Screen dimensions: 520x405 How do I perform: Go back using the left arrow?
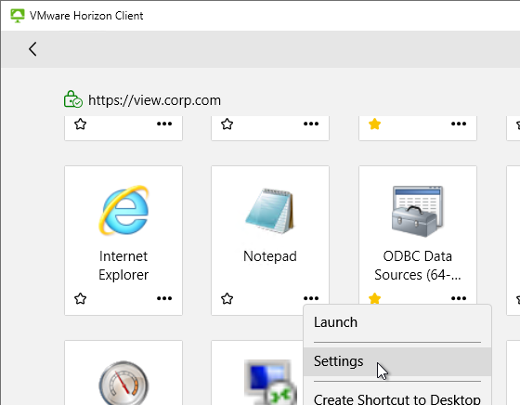click(x=32, y=49)
